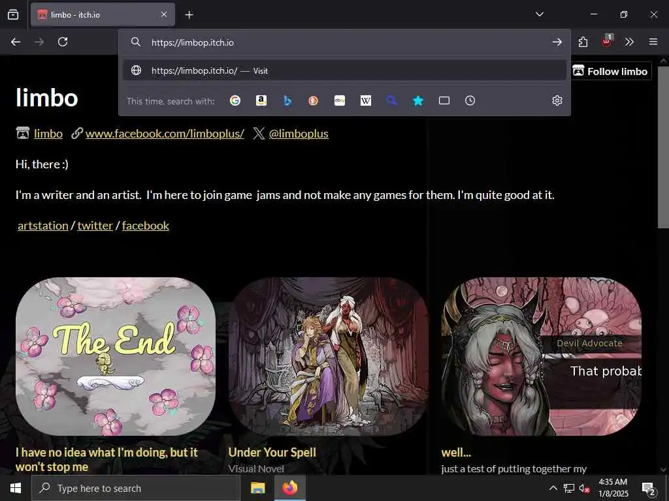669x501 pixels.
Task: Click Firefox icon in the taskbar
Action: coord(289,488)
